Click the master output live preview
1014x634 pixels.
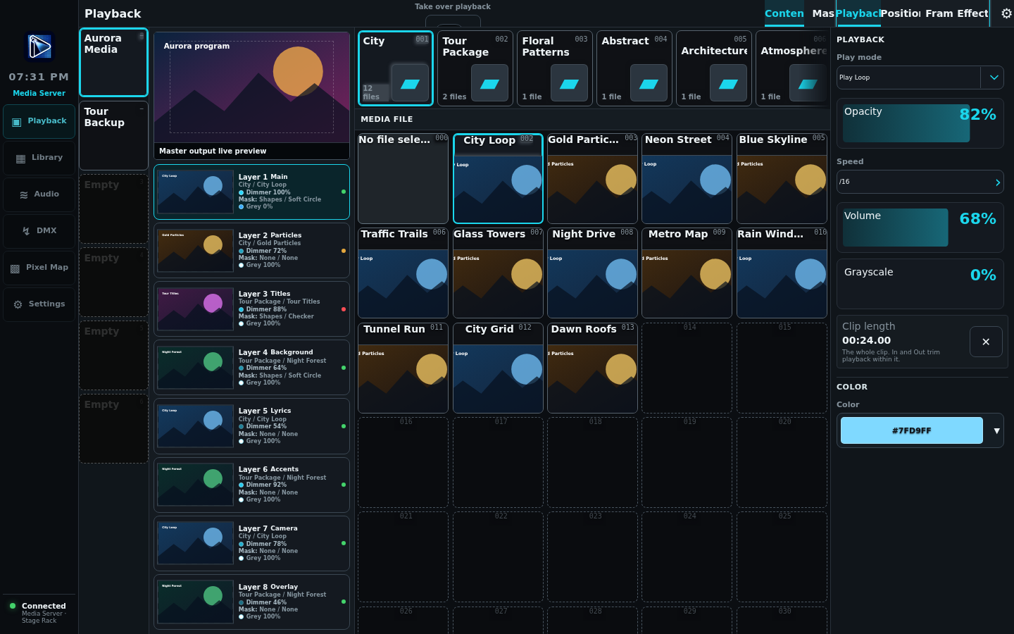[x=251, y=95]
